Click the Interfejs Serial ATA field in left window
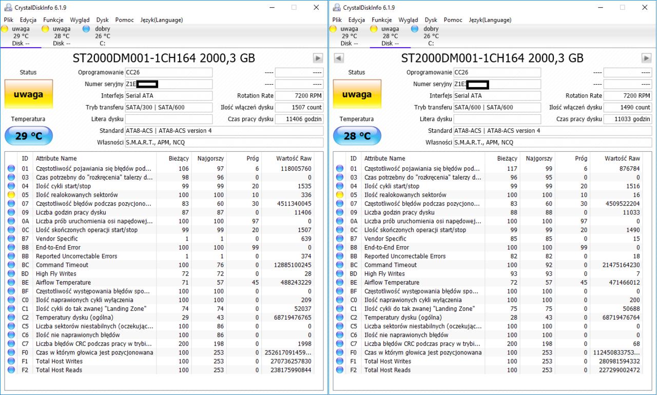 point(168,96)
